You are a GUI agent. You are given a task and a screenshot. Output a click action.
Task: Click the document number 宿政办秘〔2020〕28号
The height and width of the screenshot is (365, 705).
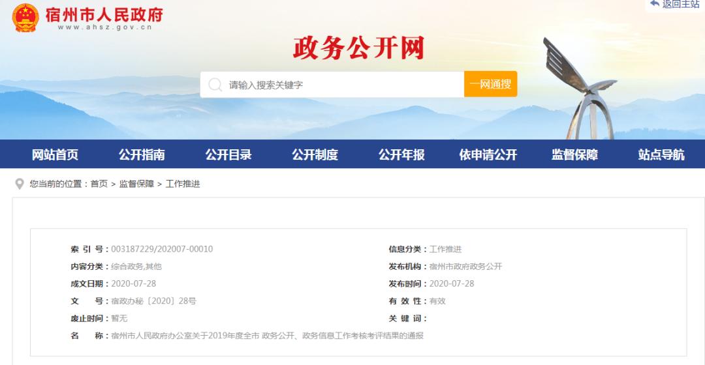154,301
